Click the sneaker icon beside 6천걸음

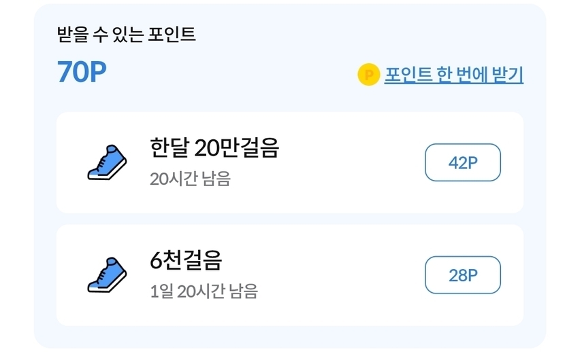[107, 274]
